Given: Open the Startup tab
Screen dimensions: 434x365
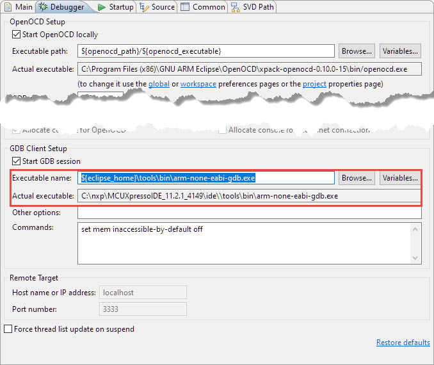Looking at the screenshot, I should tap(116, 7).
